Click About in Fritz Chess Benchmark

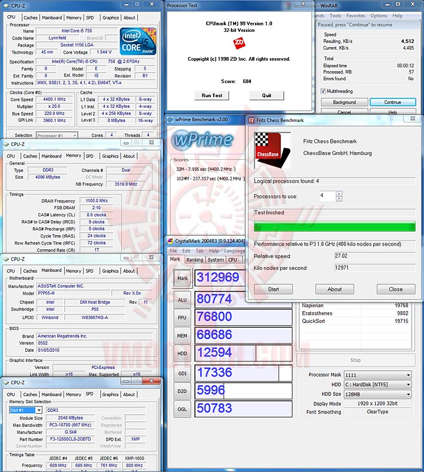(334, 289)
